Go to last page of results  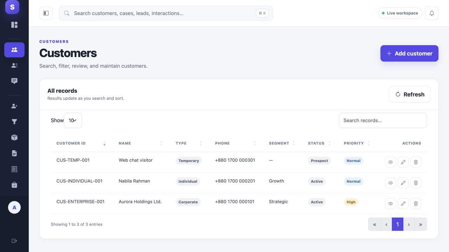point(421,224)
